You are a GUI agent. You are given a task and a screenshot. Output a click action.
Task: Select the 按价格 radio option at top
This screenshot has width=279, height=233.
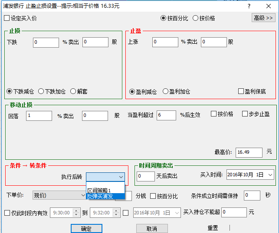(x=196, y=18)
